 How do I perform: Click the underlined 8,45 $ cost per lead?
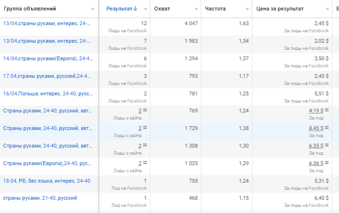[x=316, y=128]
